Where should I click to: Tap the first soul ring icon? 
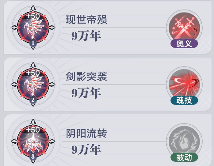pos(33,27)
